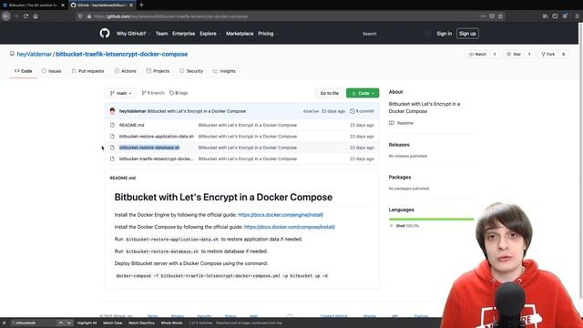Open the 1 commit history link

(x=362, y=111)
